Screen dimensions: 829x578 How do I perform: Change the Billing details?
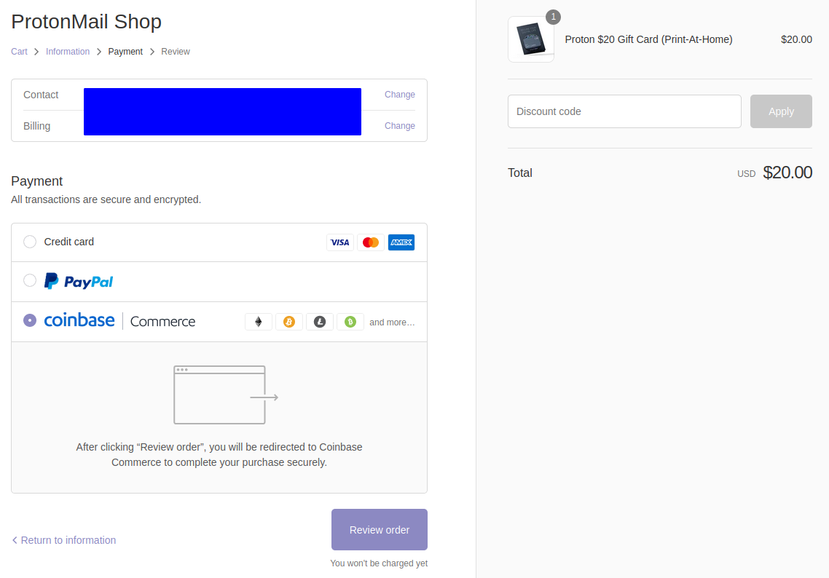[400, 126]
